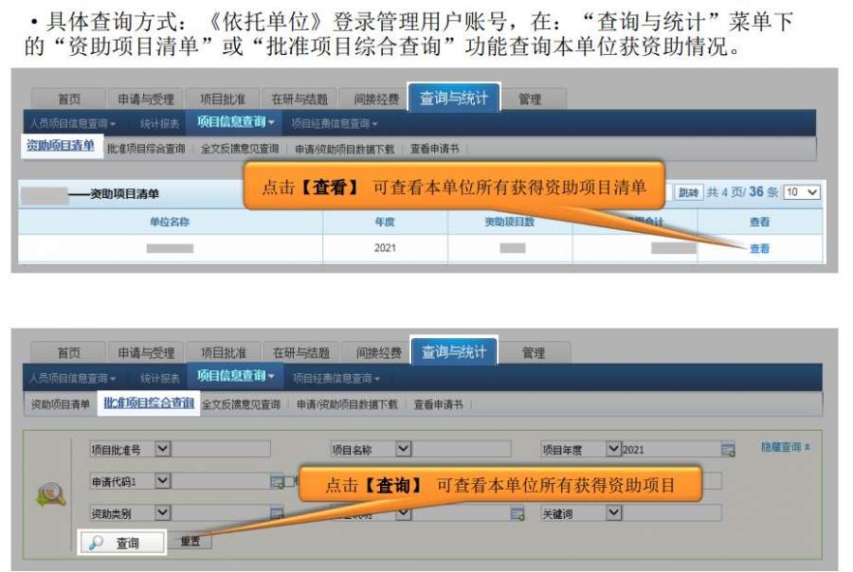
Task: Expand the 项目年度 condition dropdown
Action: point(613,449)
